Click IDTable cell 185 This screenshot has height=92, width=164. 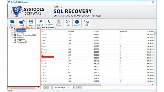click(x=69, y=81)
